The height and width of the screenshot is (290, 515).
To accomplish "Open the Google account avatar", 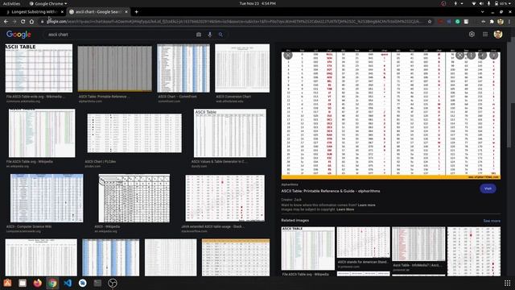I will (x=498, y=34).
